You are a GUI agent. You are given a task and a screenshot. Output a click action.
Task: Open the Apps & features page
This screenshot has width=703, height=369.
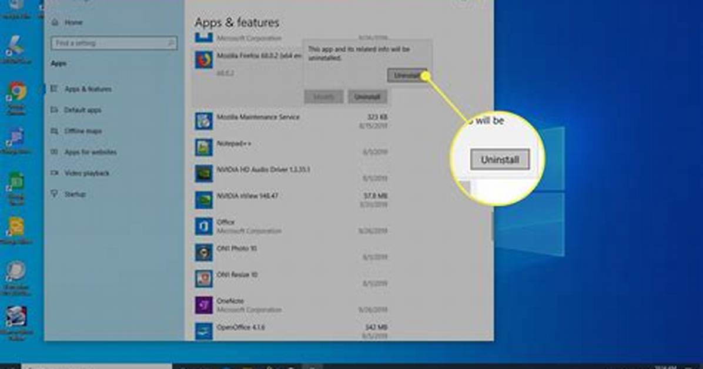[88, 89]
